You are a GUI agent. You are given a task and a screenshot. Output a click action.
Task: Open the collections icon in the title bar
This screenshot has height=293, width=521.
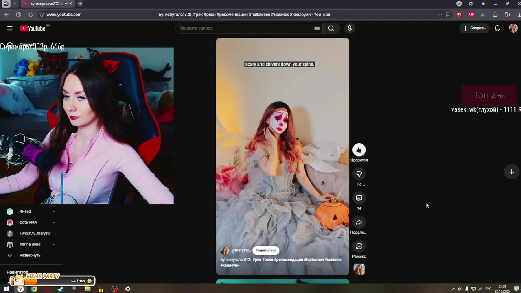point(471,4)
